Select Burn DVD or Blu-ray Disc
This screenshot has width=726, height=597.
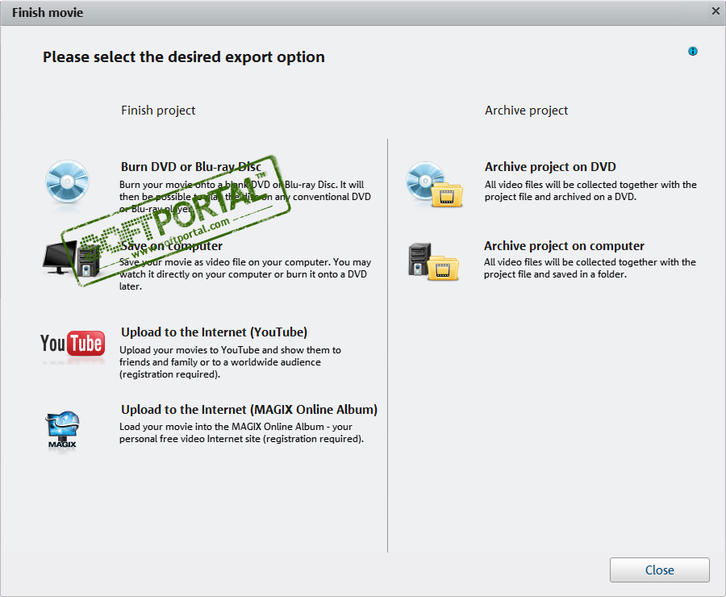(191, 167)
